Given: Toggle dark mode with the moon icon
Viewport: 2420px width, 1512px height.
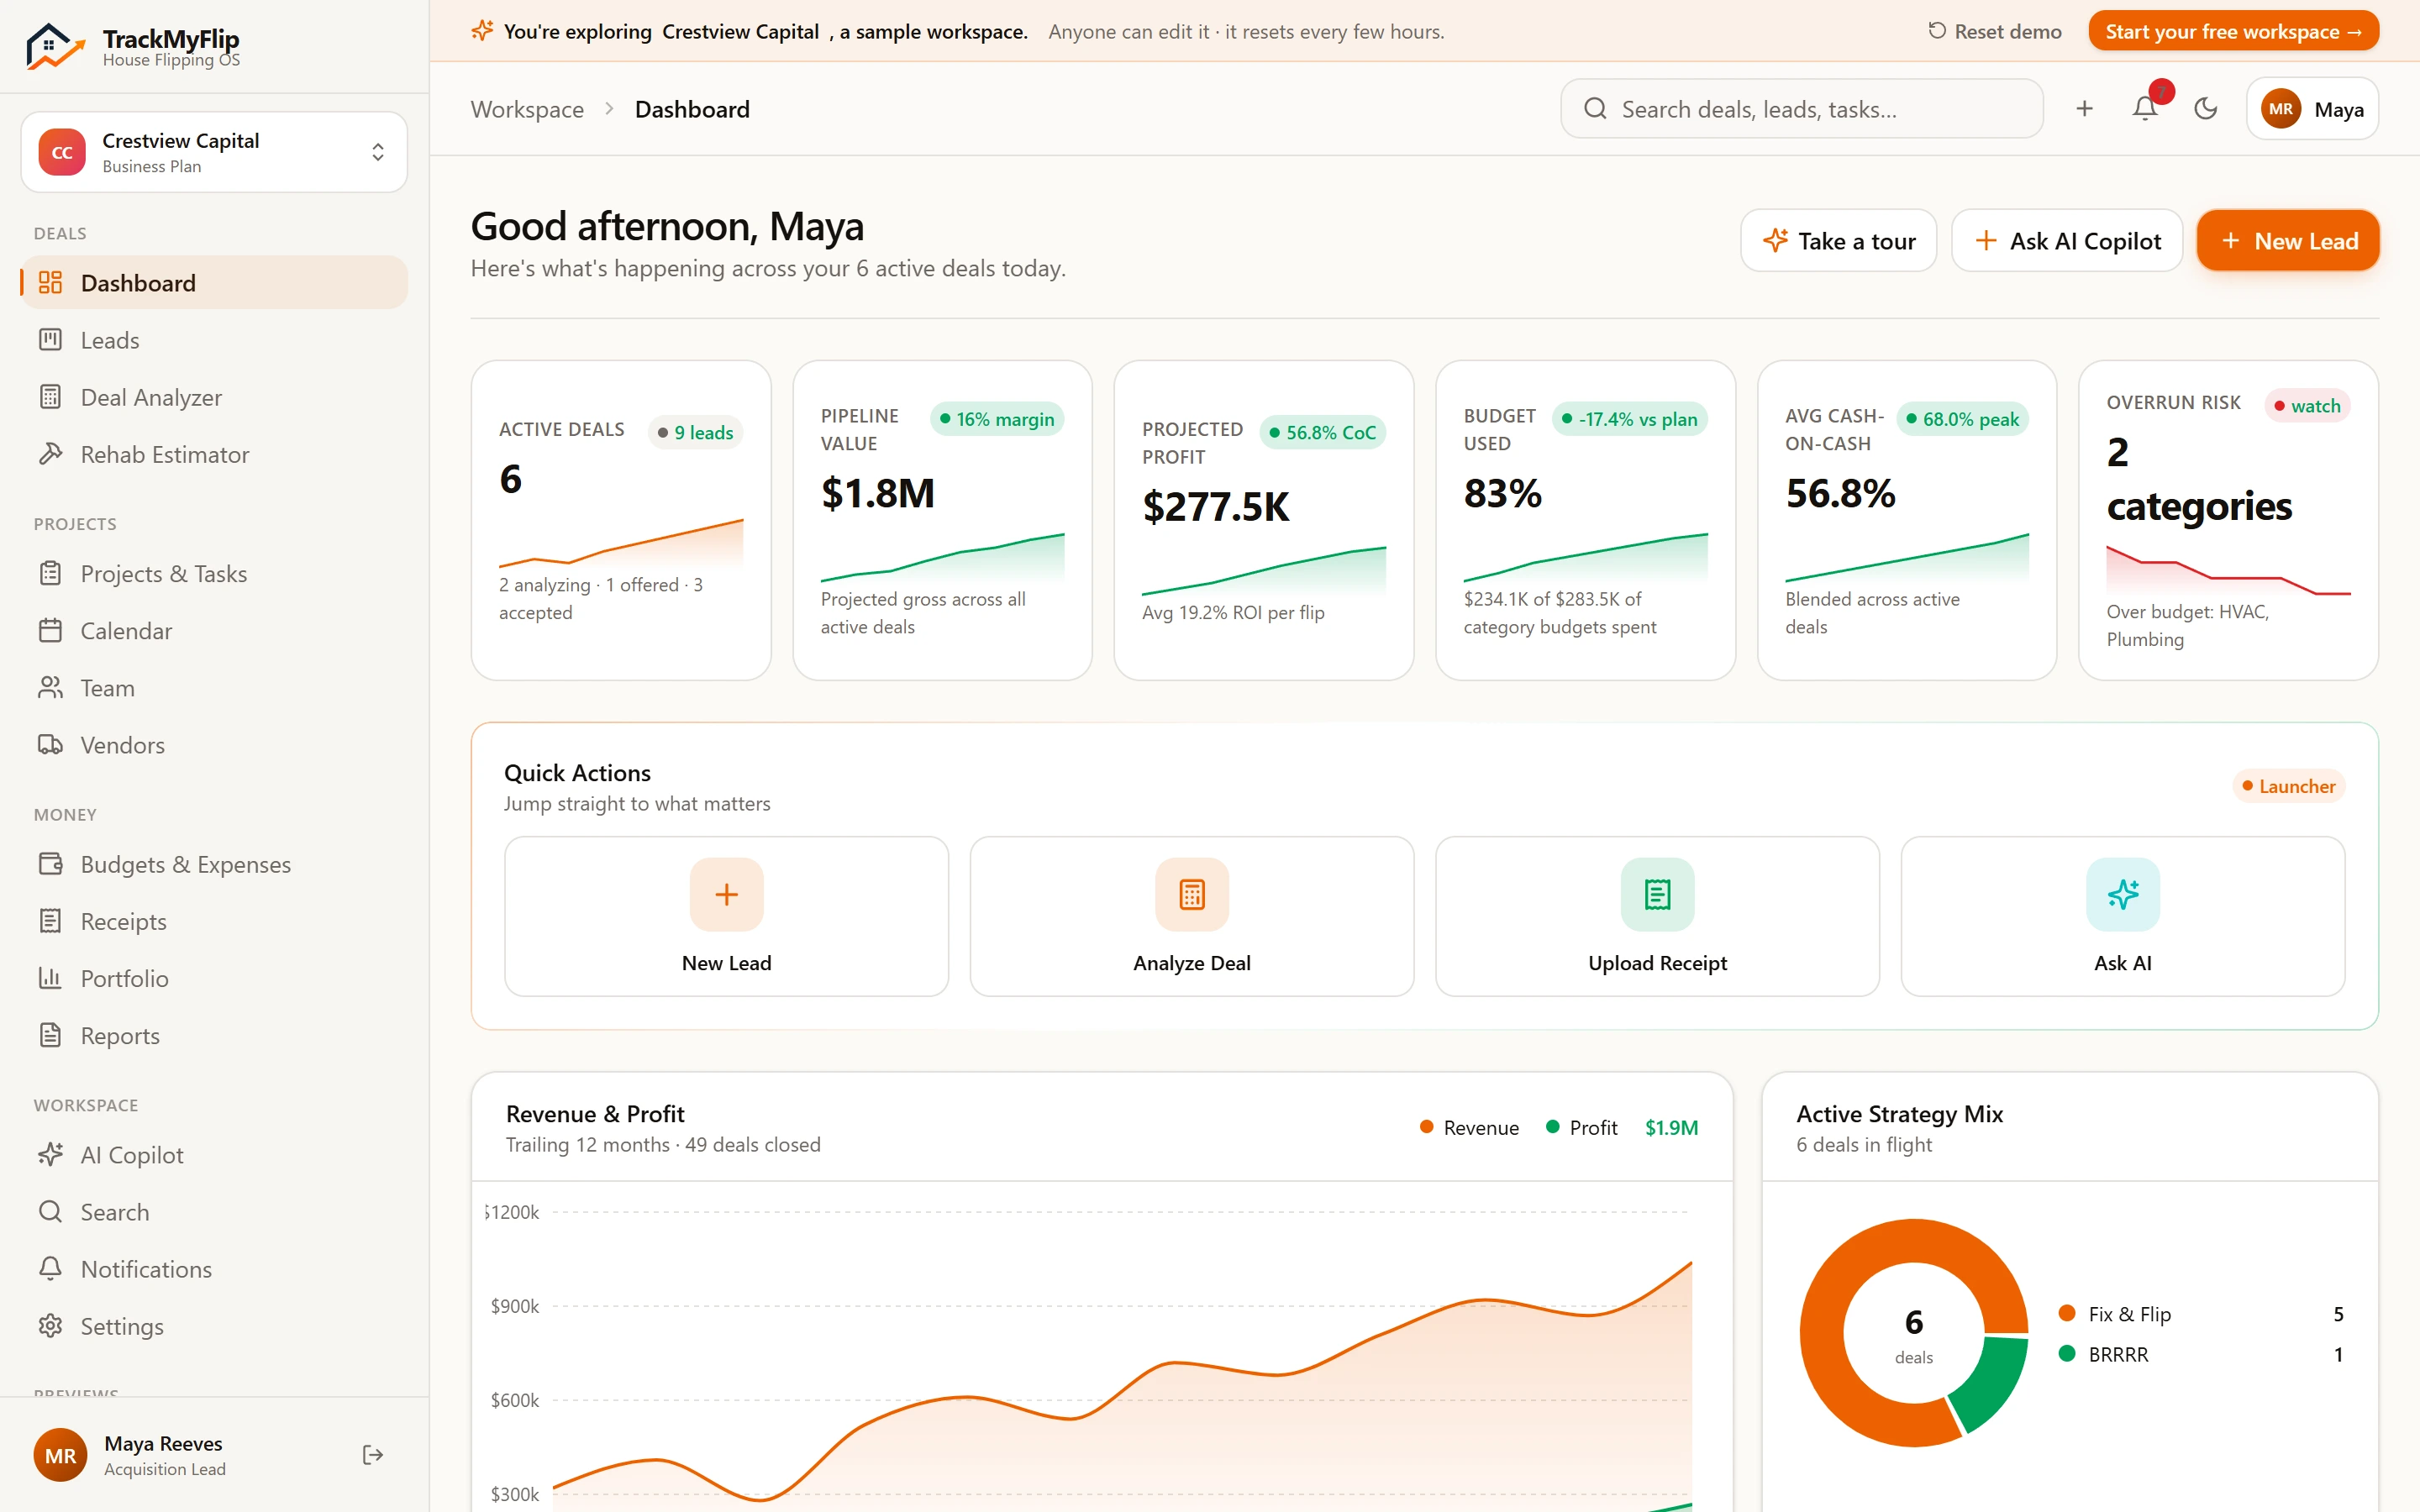Looking at the screenshot, I should coord(2205,109).
